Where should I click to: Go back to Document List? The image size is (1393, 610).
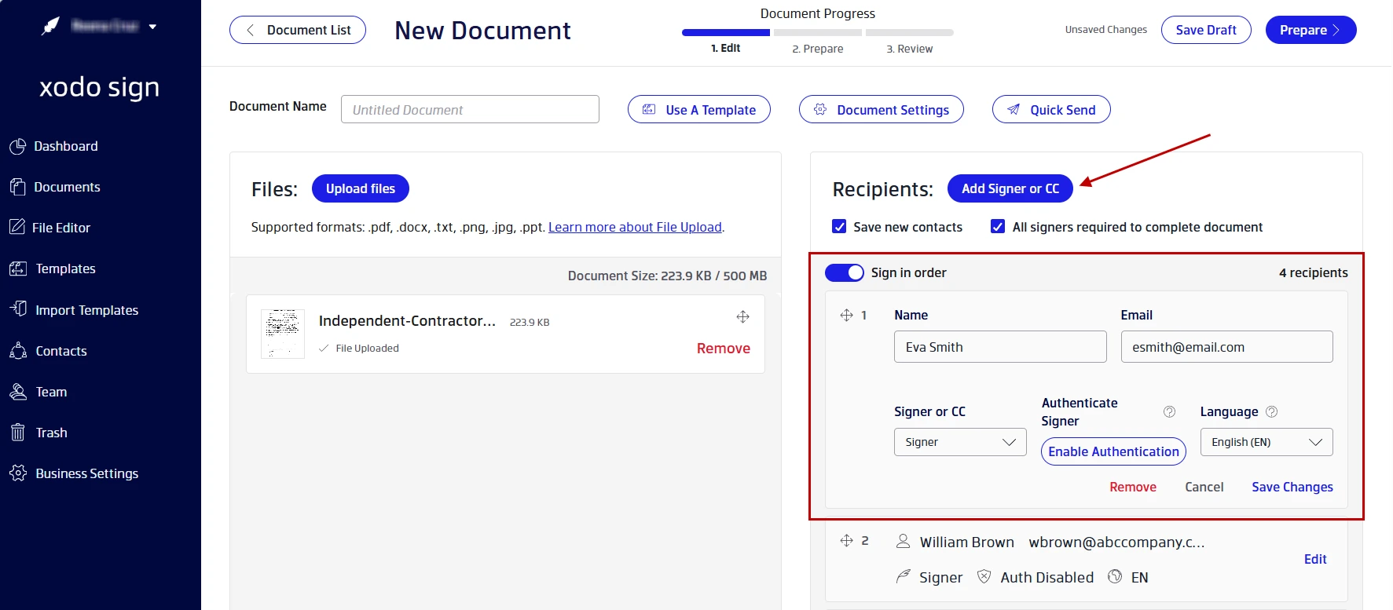point(298,30)
